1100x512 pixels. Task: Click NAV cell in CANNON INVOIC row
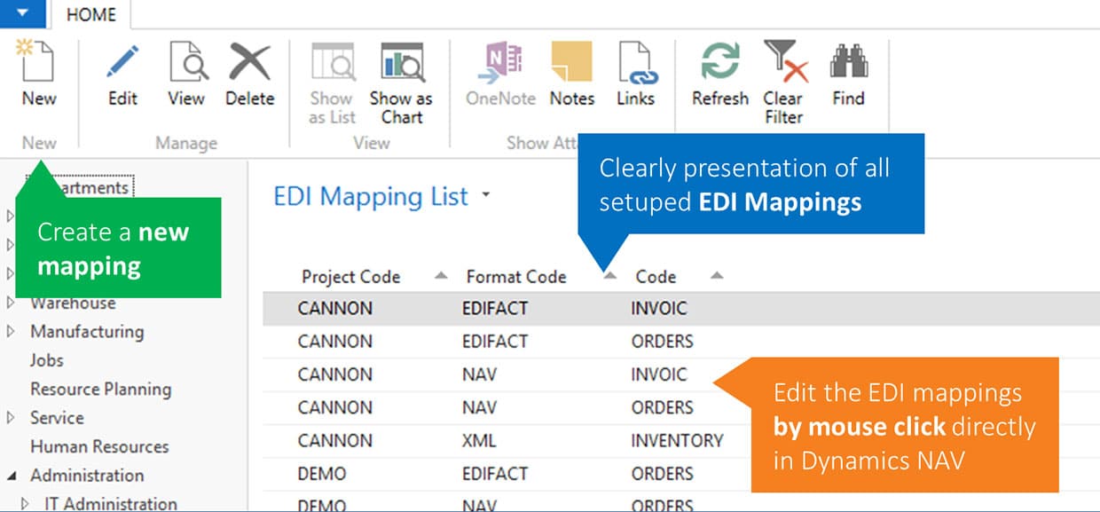pos(479,374)
